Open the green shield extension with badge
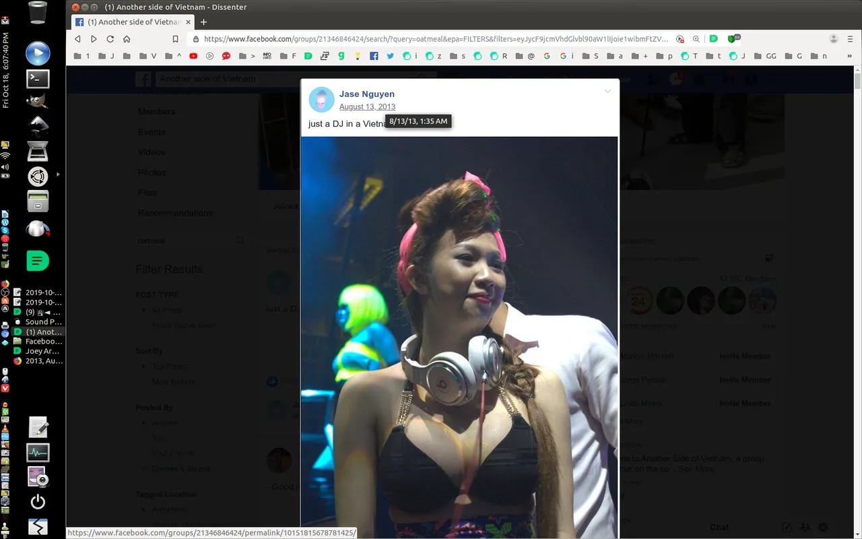 click(x=733, y=38)
